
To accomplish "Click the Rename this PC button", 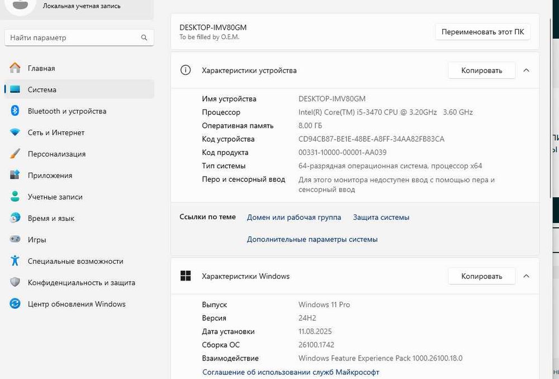I will [x=482, y=32].
